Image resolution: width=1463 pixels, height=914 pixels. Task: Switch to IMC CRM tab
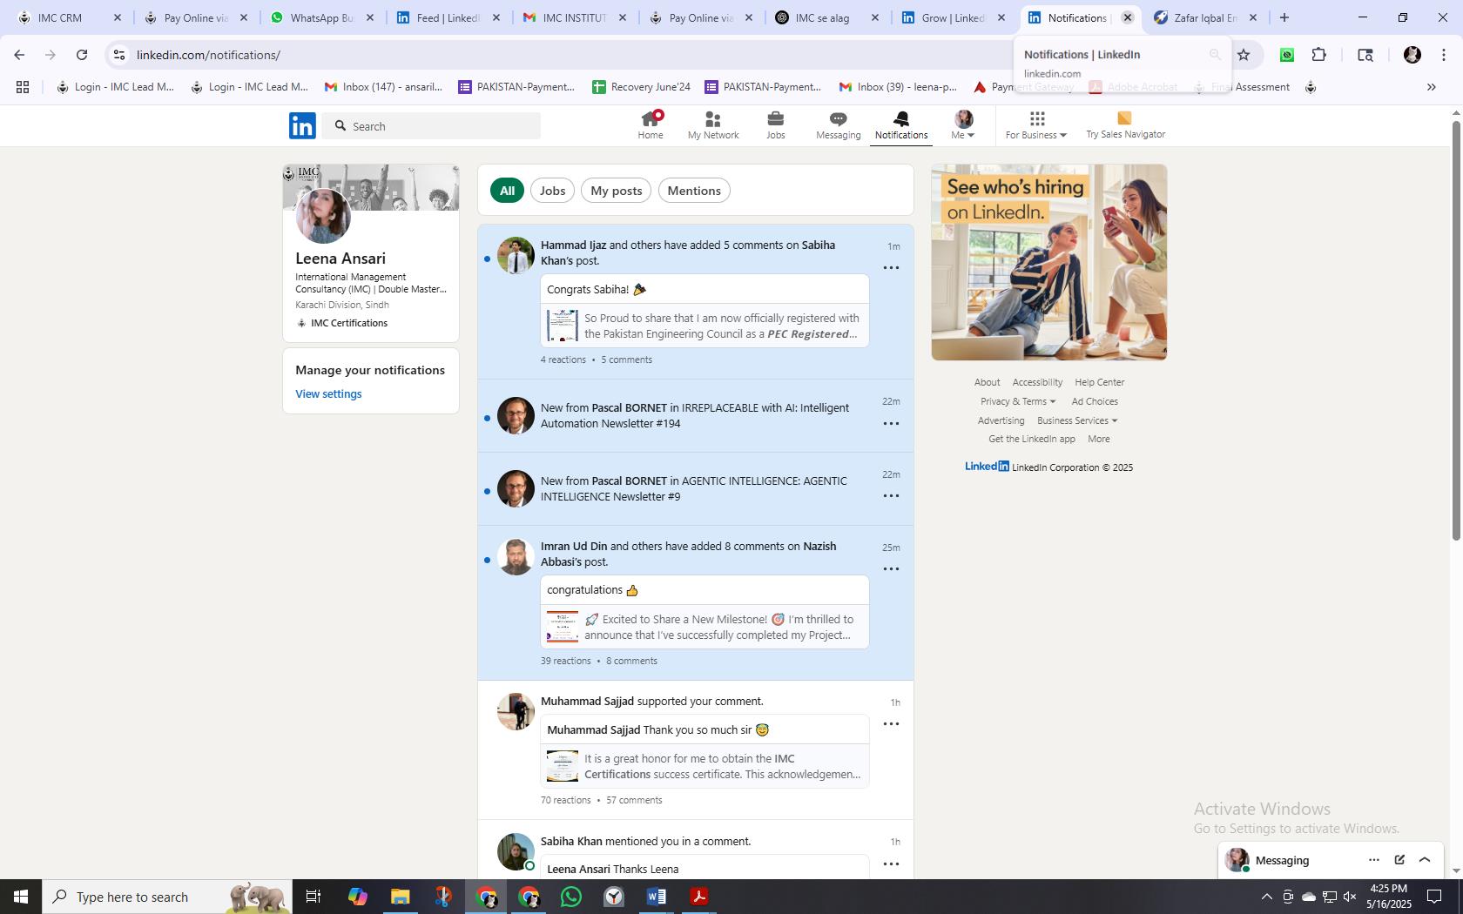tap(68, 17)
